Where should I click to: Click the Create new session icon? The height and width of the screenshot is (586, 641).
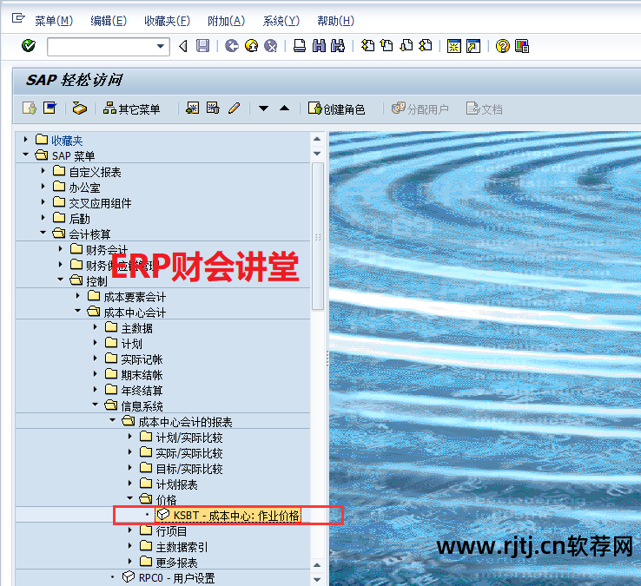click(453, 46)
